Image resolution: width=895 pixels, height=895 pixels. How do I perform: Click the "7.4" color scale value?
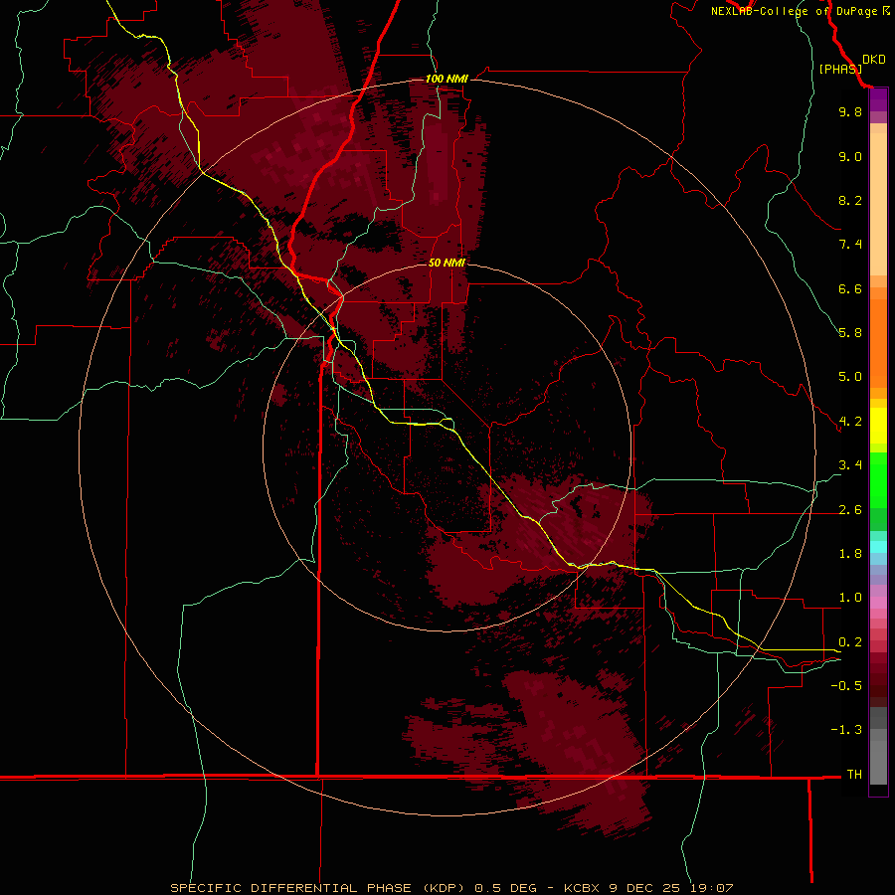point(850,245)
